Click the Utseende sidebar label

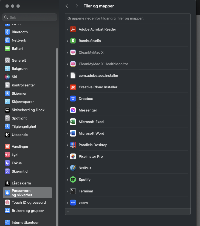point(20,135)
